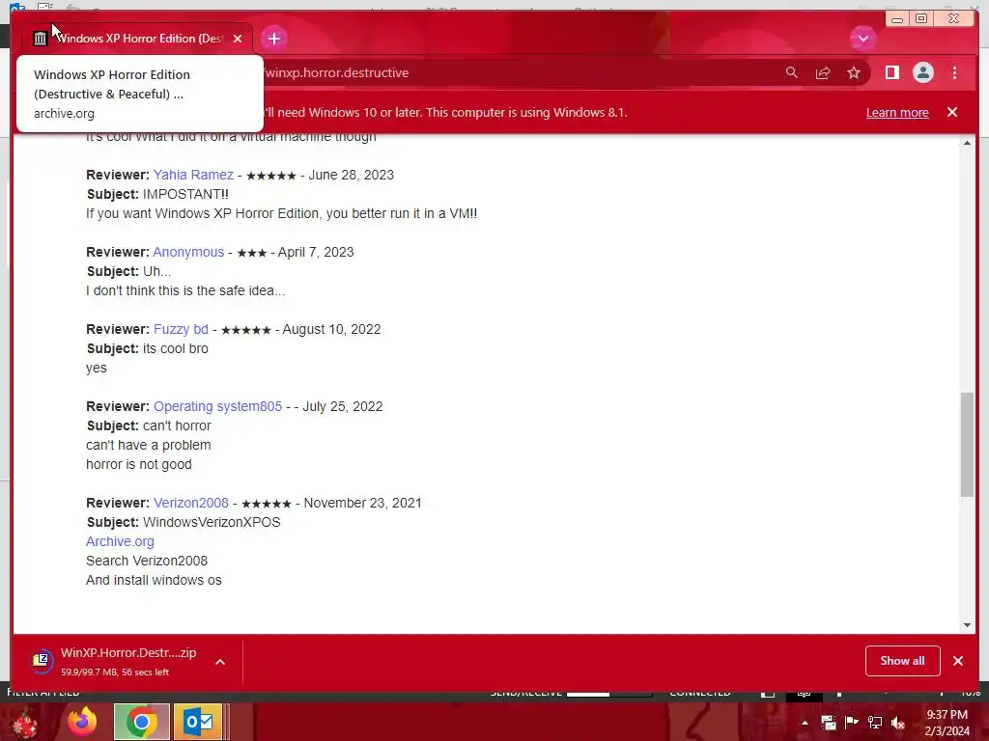Open reviewer Verizon2008 profile link

point(191,503)
